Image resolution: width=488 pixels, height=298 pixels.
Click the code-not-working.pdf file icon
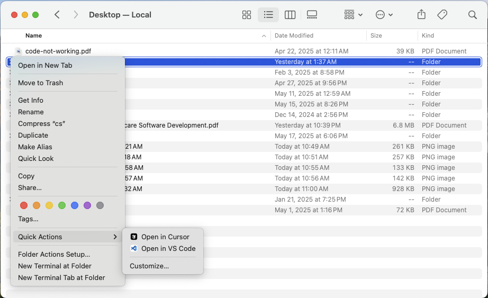19,51
